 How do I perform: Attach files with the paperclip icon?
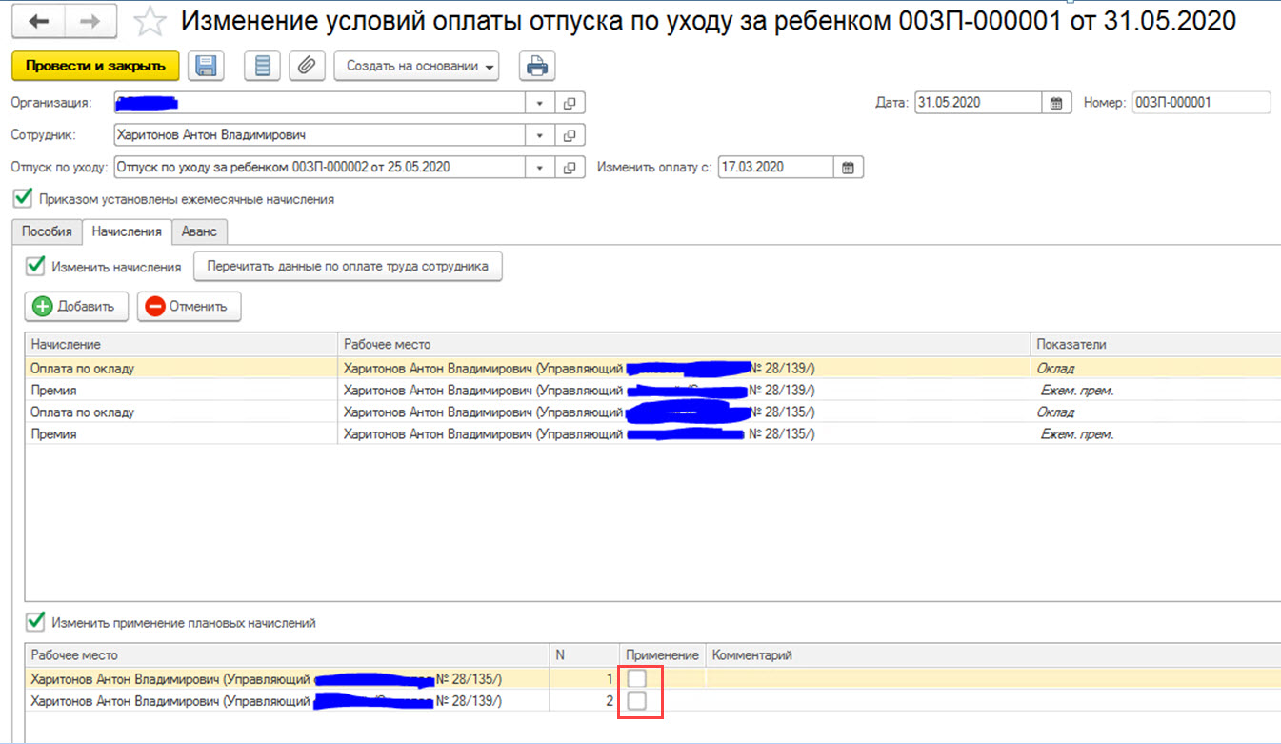click(x=307, y=66)
